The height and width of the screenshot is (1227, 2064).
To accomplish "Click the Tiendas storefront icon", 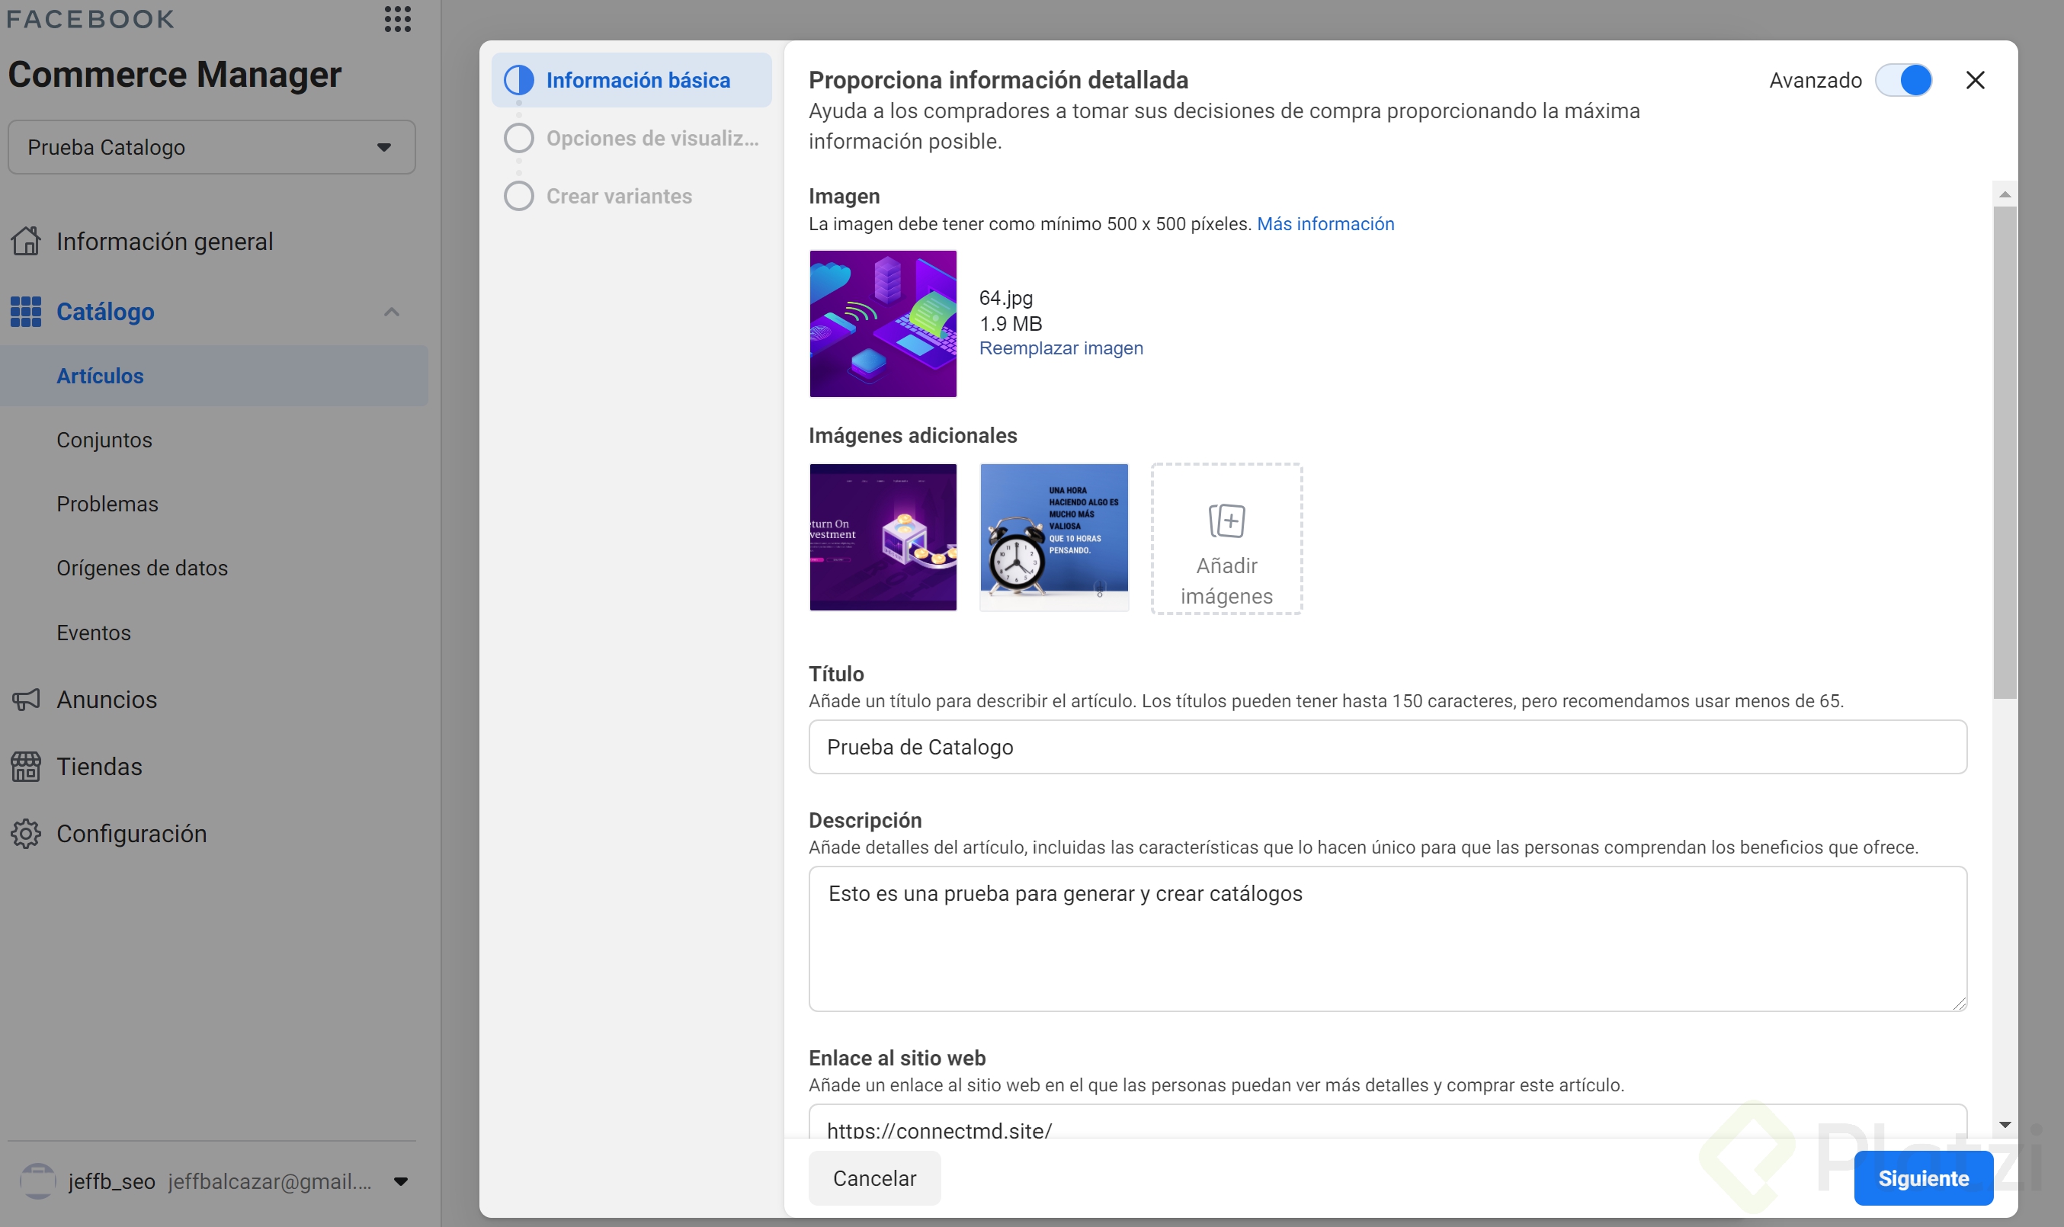I will click(26, 767).
